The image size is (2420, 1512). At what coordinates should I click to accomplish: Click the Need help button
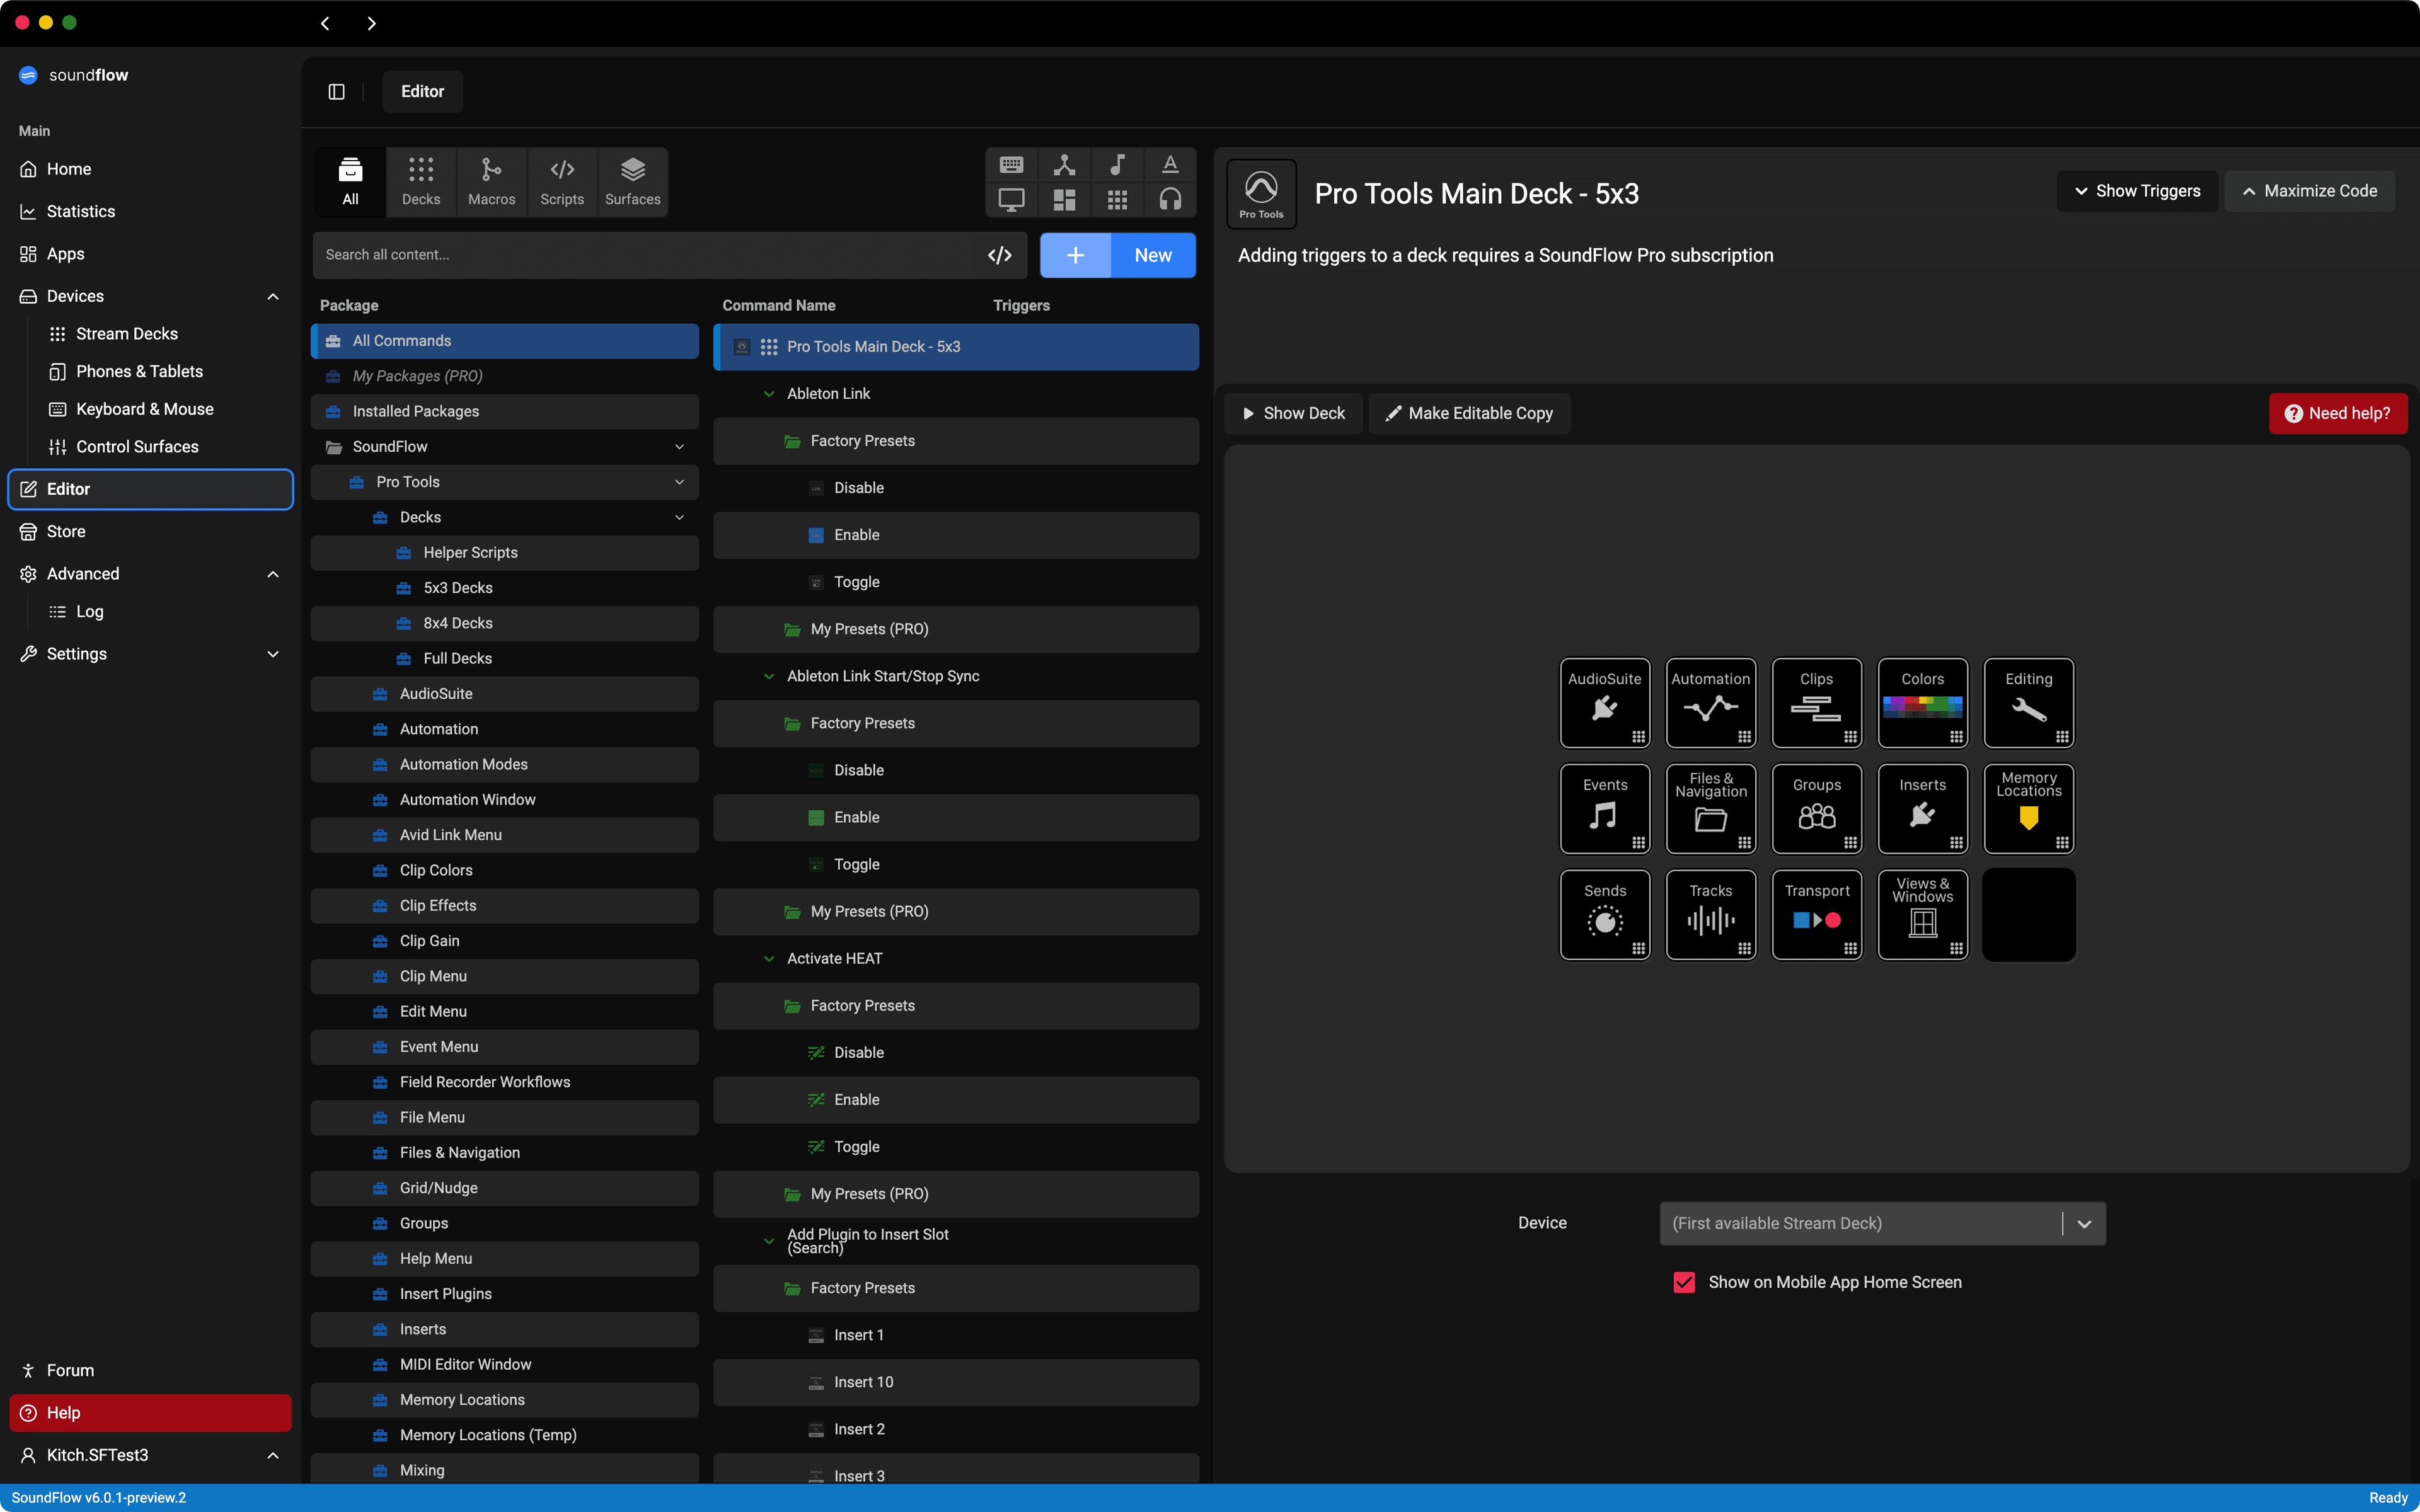[x=2338, y=413]
